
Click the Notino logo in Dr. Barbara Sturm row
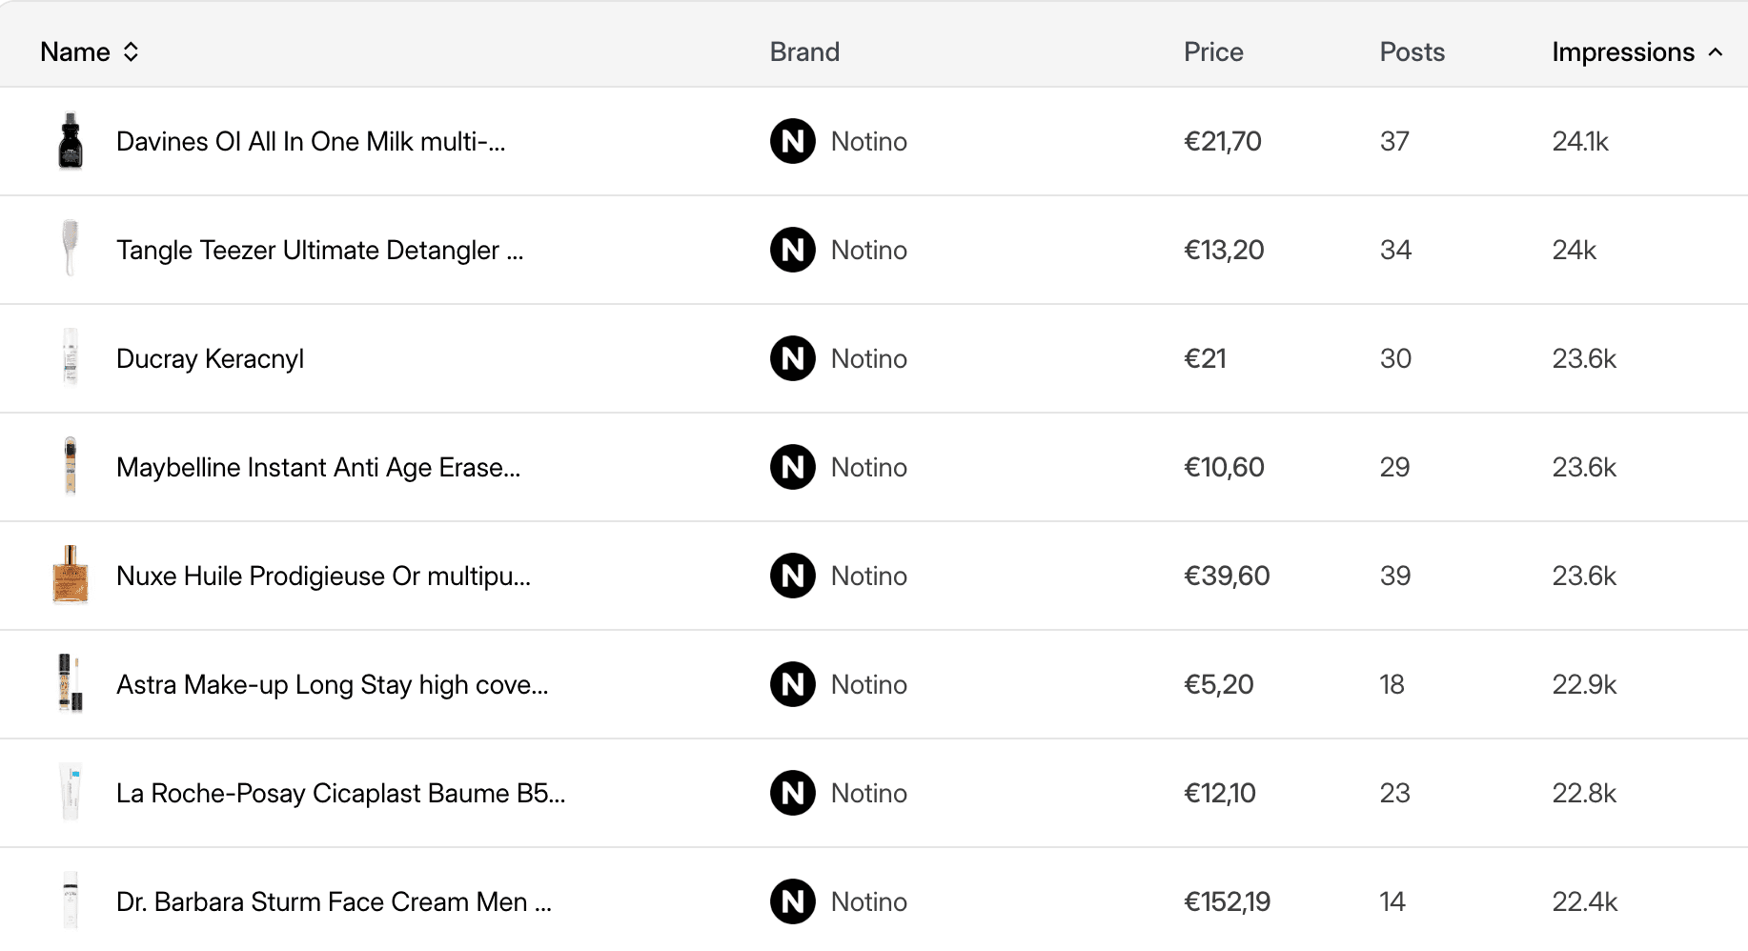[x=792, y=901]
